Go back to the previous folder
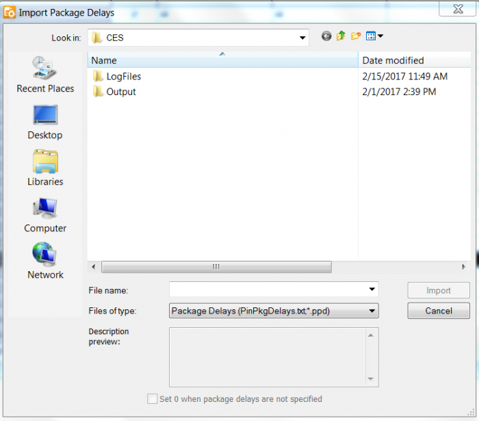The height and width of the screenshot is (421, 479). (x=326, y=36)
